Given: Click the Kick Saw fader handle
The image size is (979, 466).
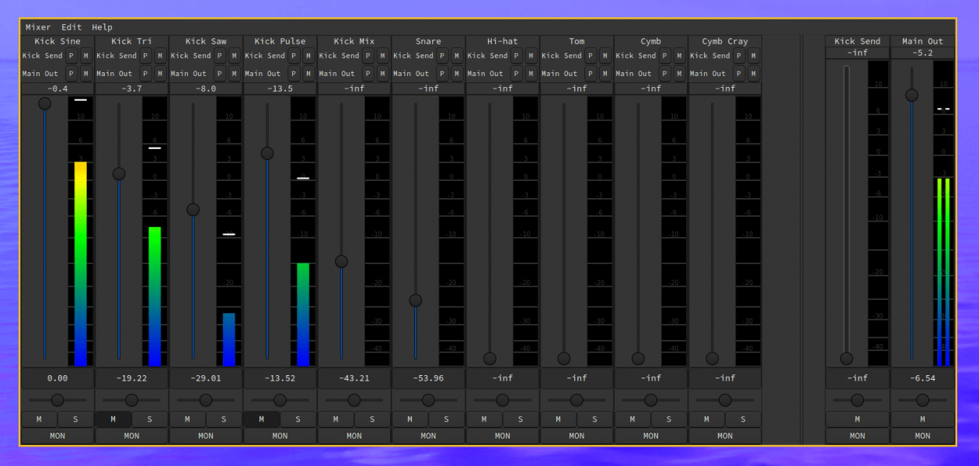Looking at the screenshot, I should (193, 210).
